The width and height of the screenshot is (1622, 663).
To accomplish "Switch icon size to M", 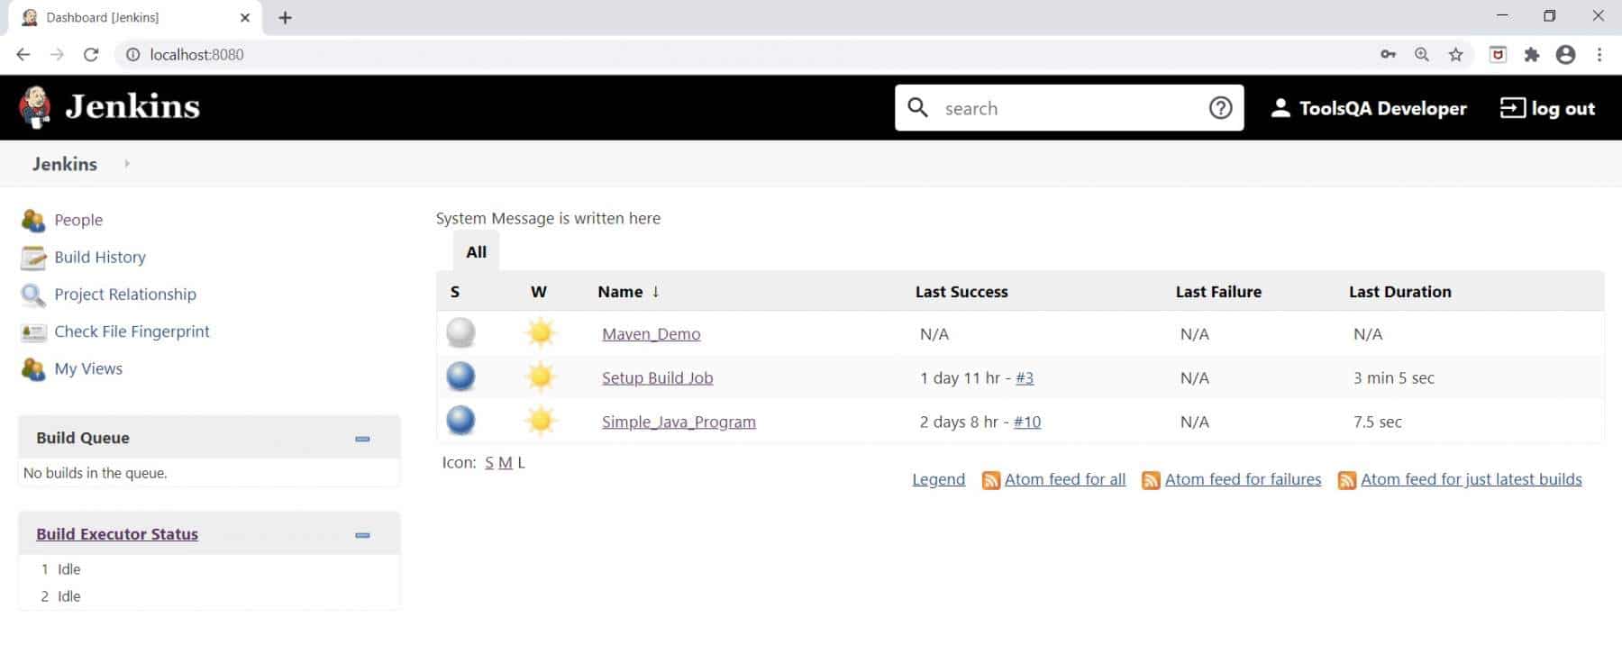I will [505, 463].
